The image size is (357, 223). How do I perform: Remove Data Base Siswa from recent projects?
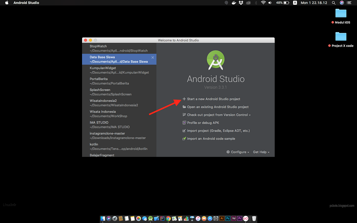point(153,57)
